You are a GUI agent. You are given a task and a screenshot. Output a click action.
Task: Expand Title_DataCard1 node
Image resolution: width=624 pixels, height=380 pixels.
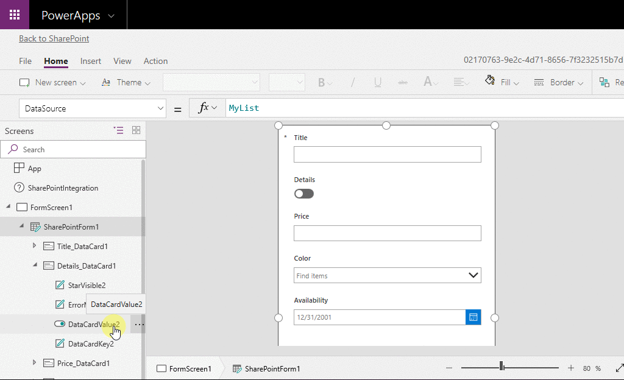coord(34,245)
